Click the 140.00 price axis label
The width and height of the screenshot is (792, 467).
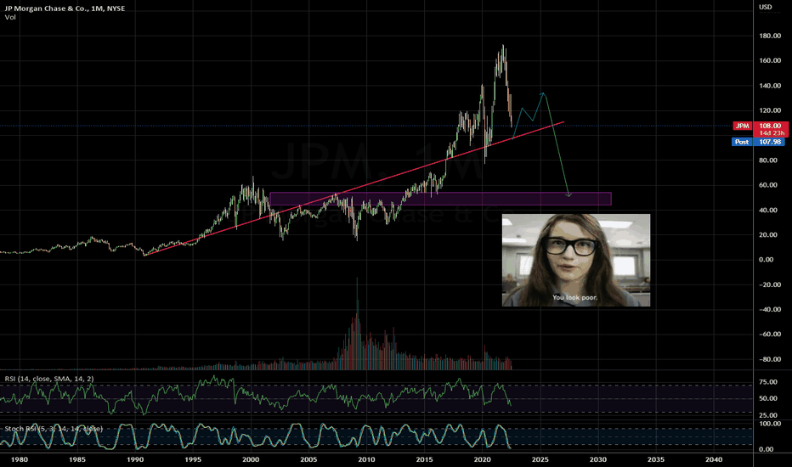tap(770, 86)
